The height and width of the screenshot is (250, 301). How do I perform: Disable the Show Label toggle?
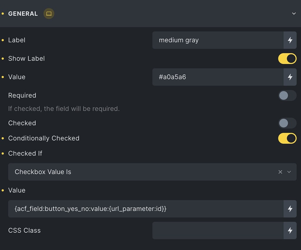coord(287,58)
